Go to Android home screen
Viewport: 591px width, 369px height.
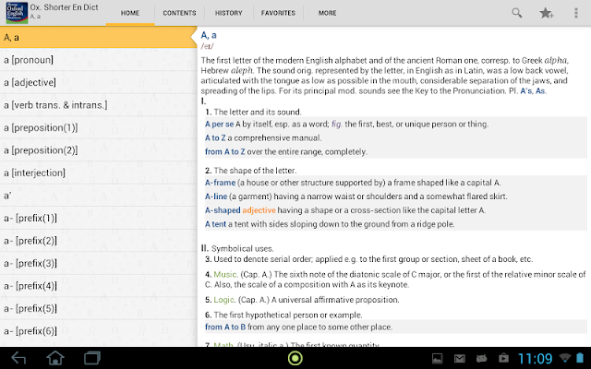click(x=55, y=358)
